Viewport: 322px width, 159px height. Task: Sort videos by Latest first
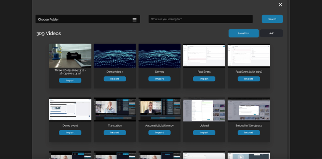pos(243,33)
